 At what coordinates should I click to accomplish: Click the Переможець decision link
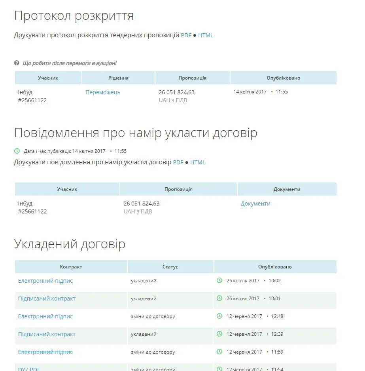tap(103, 92)
